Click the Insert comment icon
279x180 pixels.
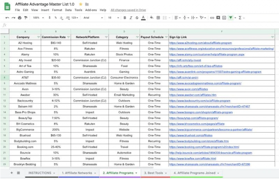pyautogui.click(x=218, y=18)
